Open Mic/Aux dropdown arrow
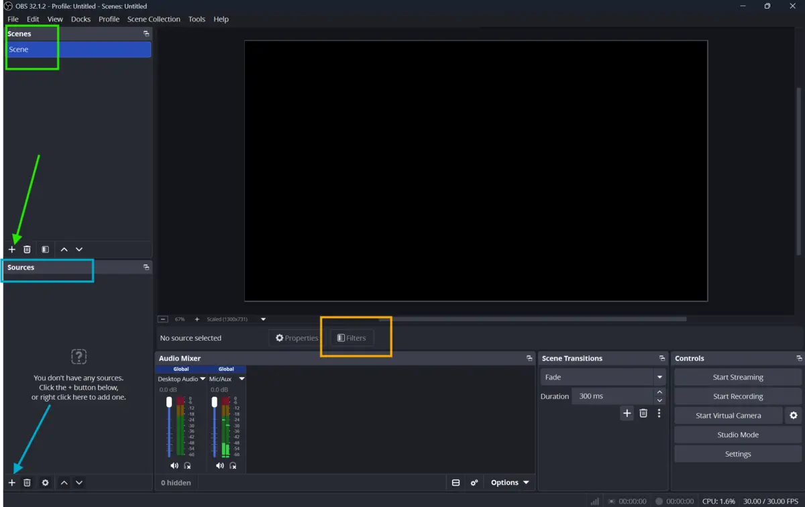Viewport: 805px width, 507px height. tap(241, 379)
